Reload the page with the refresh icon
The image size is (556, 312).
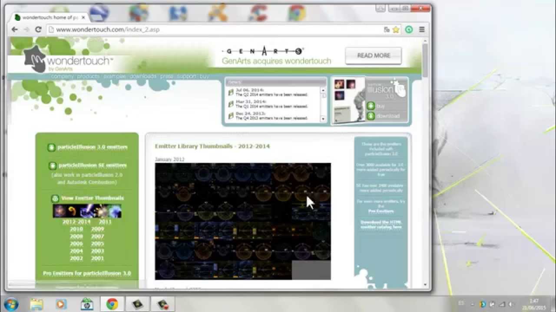click(38, 29)
